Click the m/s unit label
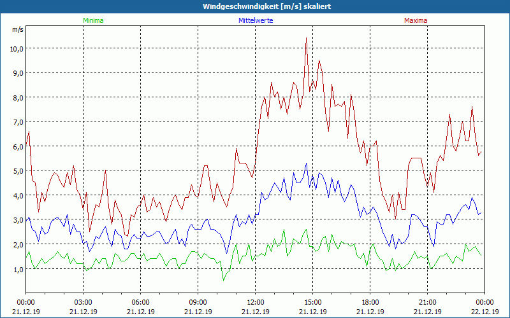This screenshot has height=318, width=510. pos(18,29)
